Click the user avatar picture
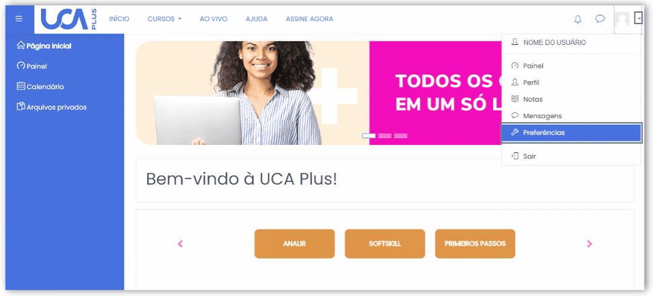Screen dimensions: 653x296 pyautogui.click(x=623, y=19)
